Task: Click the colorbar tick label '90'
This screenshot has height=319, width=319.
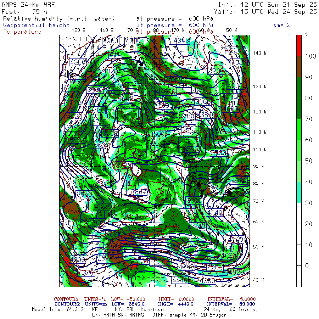Action: 309,77
